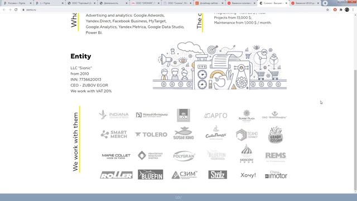Image resolution: width=357 pixels, height=201 pixels.
Task: Close the active Sionic tab
Action: coord(286,3)
